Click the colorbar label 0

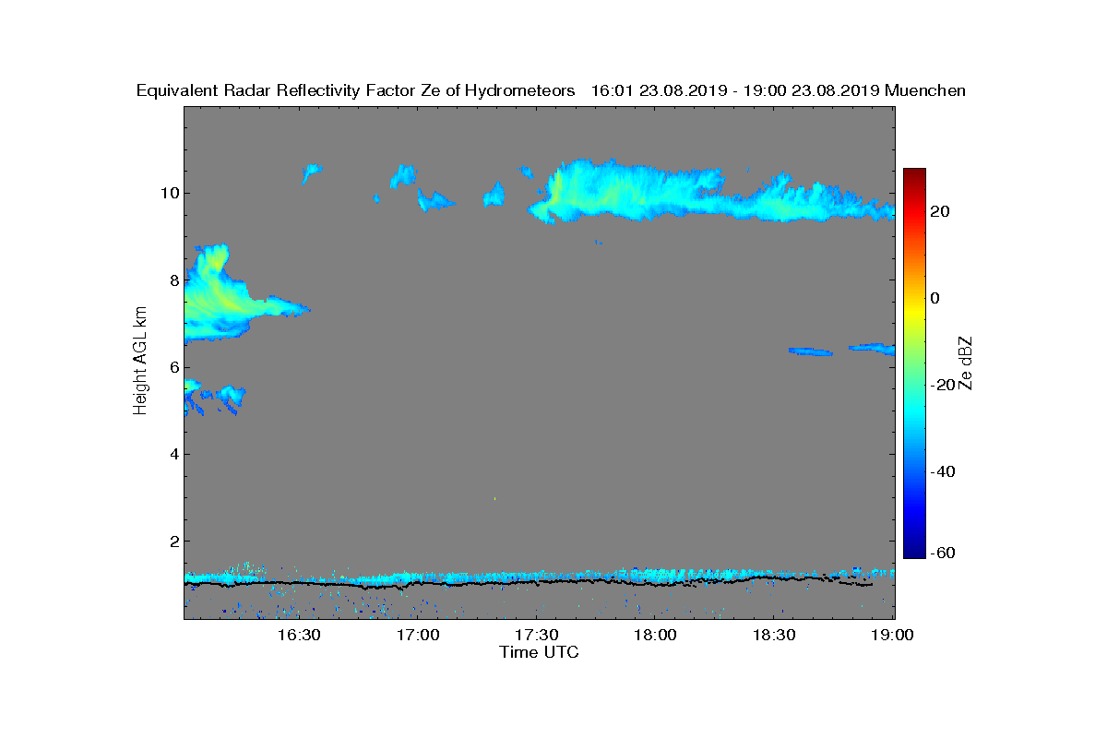[x=935, y=298]
